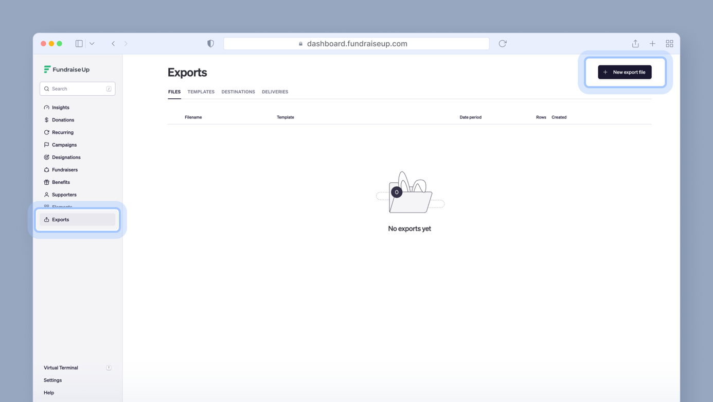Select the Exports upload icon

coord(47,219)
